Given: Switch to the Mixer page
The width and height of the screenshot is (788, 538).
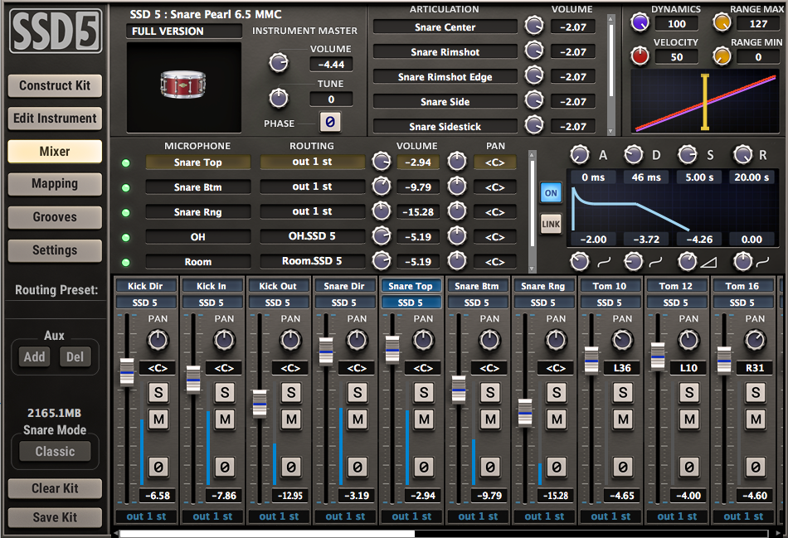Looking at the screenshot, I should tap(55, 151).
